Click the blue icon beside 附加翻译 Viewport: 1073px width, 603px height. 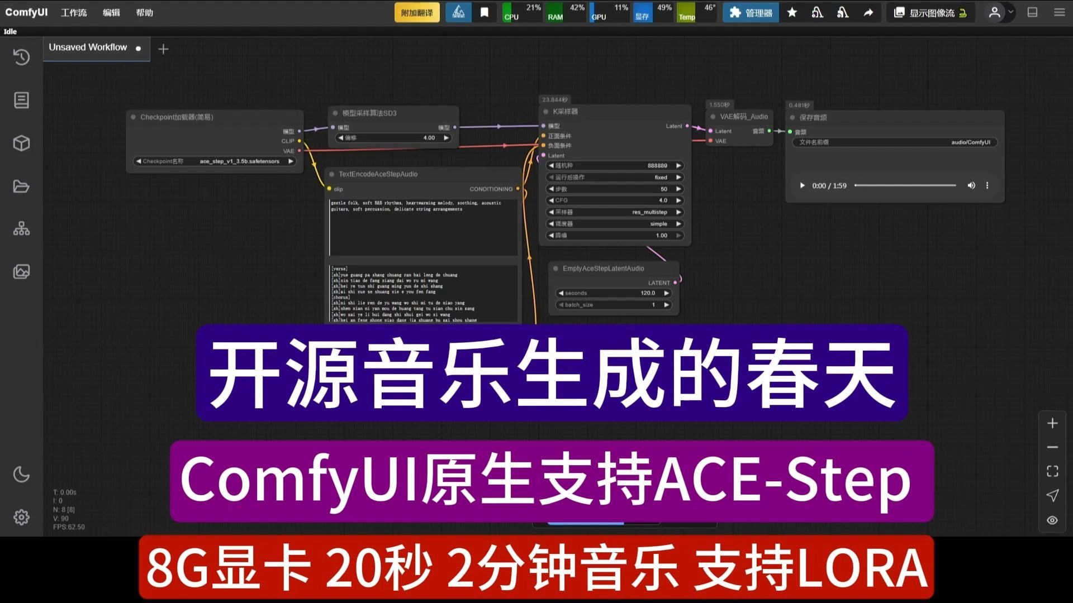458,12
